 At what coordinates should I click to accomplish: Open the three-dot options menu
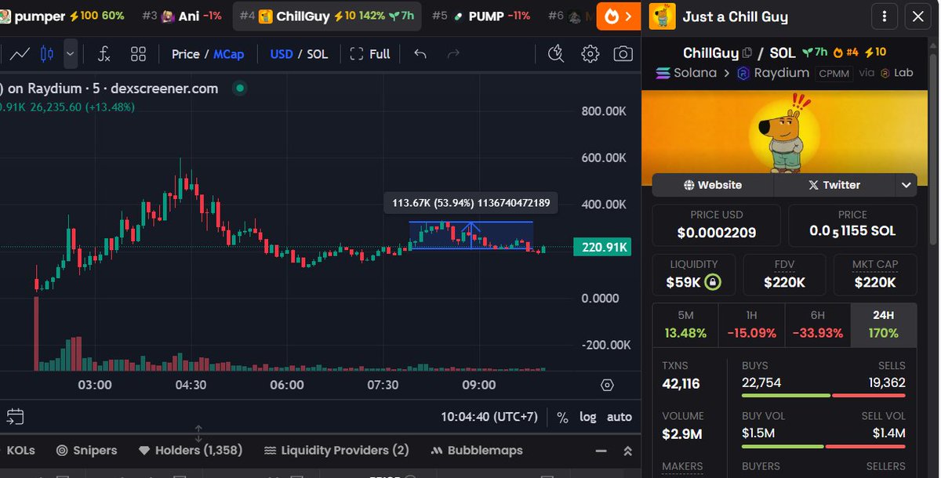pos(885,16)
